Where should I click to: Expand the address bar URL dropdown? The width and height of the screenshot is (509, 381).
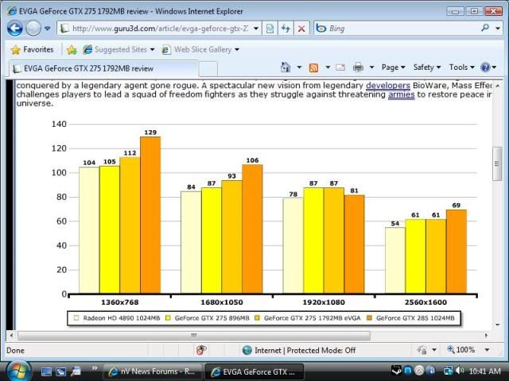tap(256, 29)
